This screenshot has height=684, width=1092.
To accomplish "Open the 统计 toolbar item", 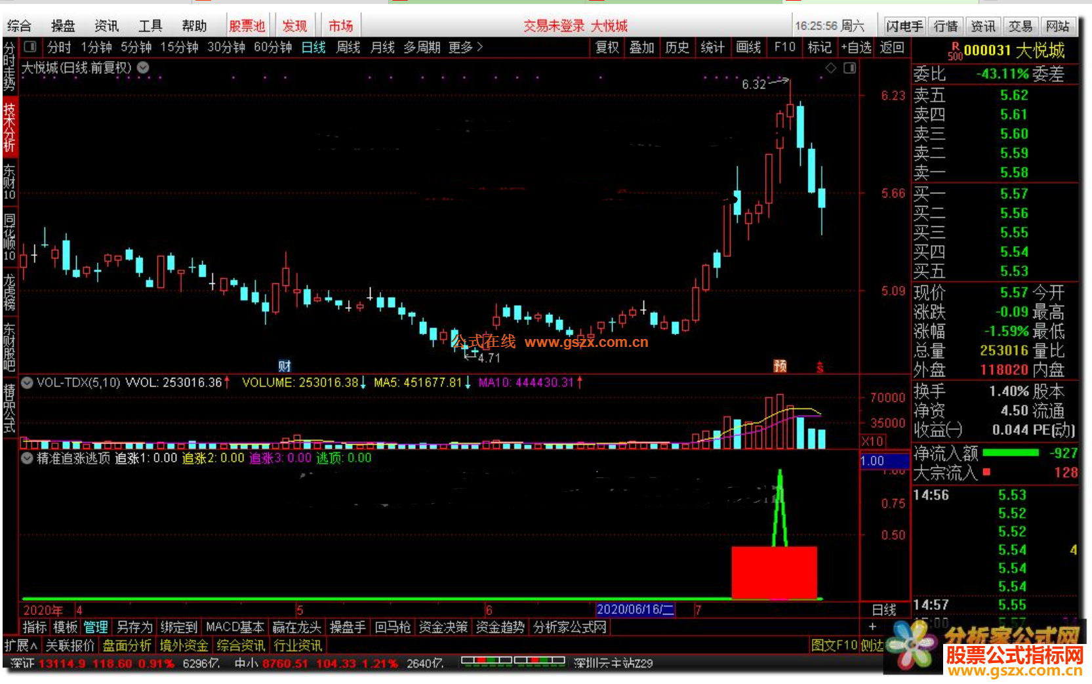I will pyautogui.click(x=713, y=47).
